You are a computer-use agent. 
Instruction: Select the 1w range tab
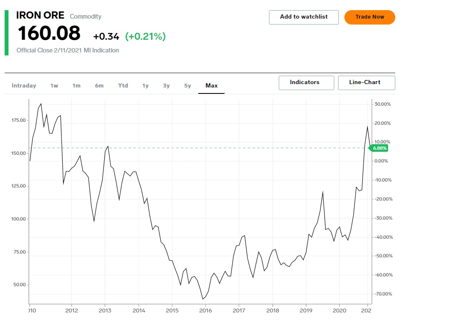click(x=54, y=86)
